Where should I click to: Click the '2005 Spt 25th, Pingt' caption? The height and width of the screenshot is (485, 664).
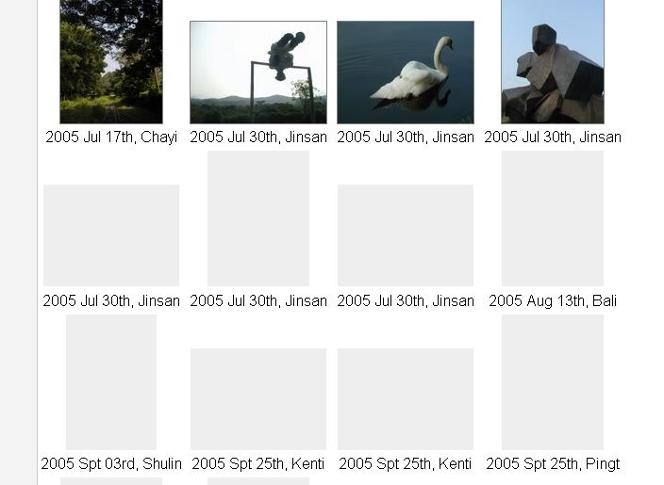[x=553, y=464]
